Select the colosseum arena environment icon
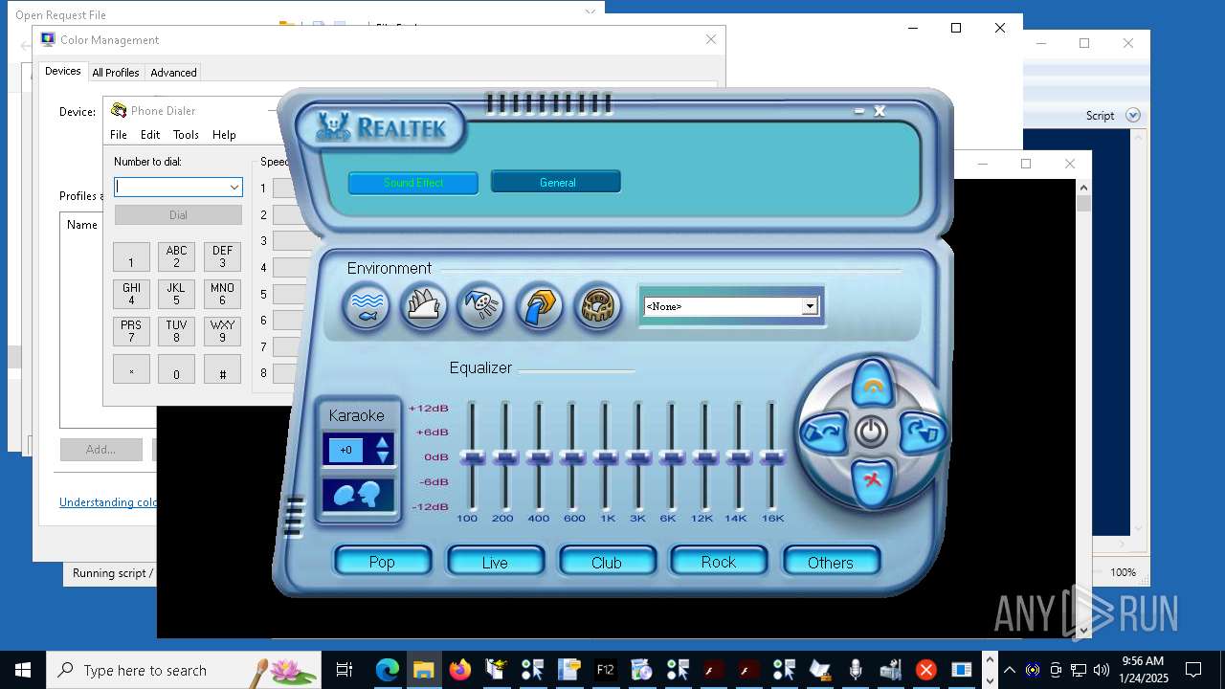Image resolution: width=1225 pixels, height=689 pixels. coord(598,308)
